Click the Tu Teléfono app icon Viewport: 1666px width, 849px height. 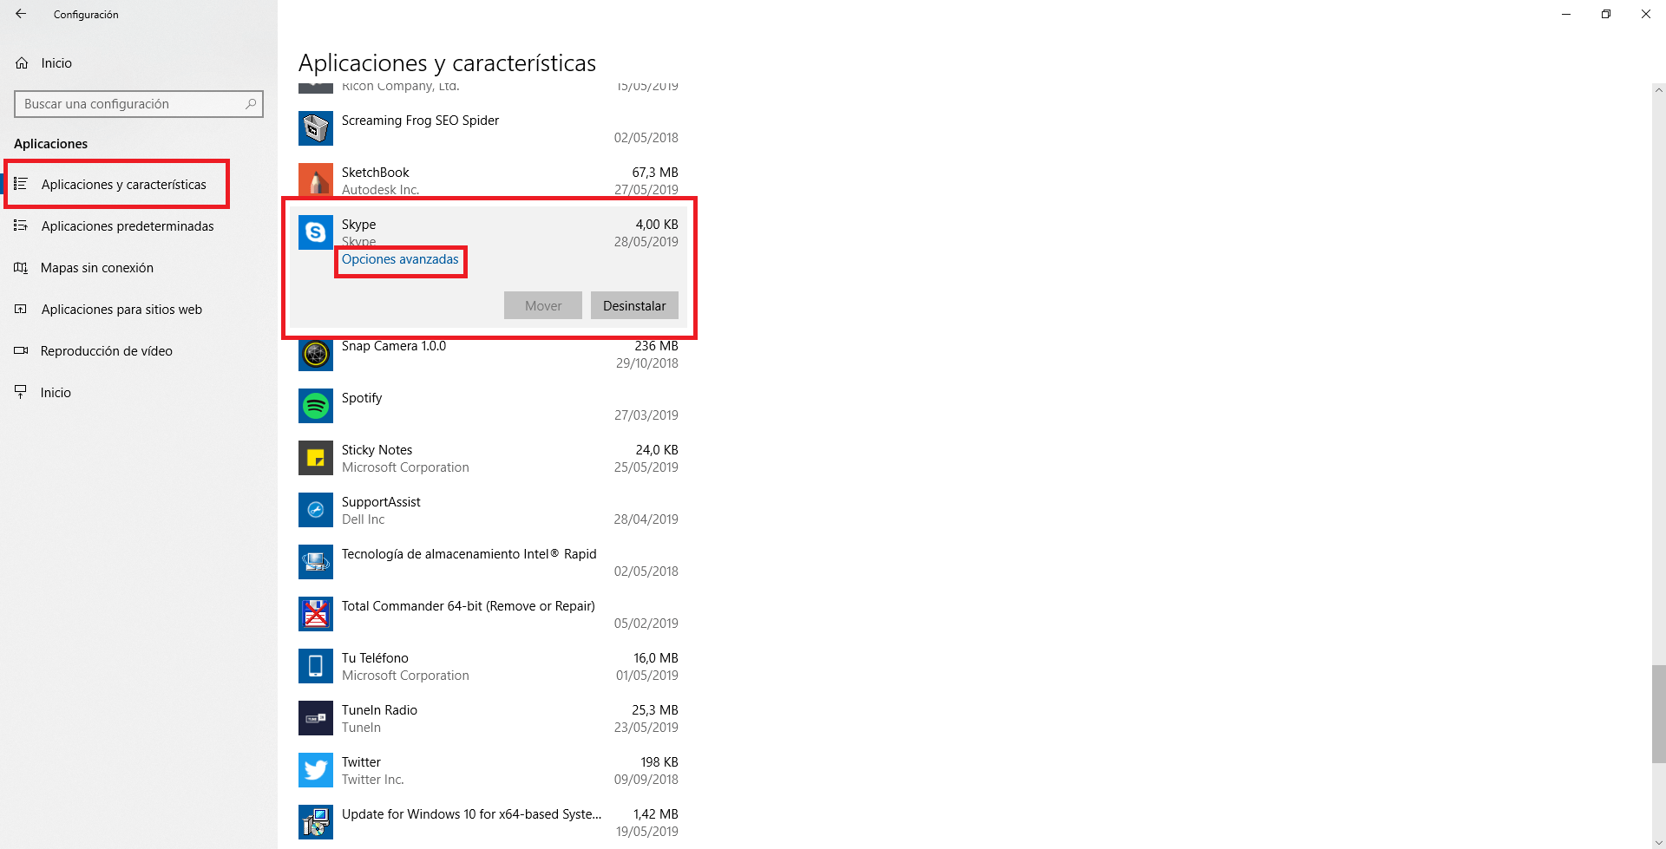pos(316,666)
